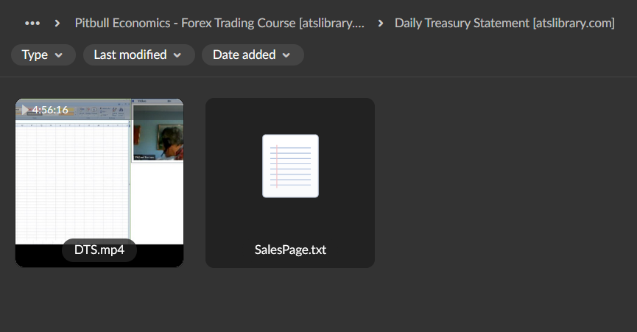This screenshot has height=332, width=637.
Task: Click the play icon on DTS.mp4
Action: (x=24, y=110)
